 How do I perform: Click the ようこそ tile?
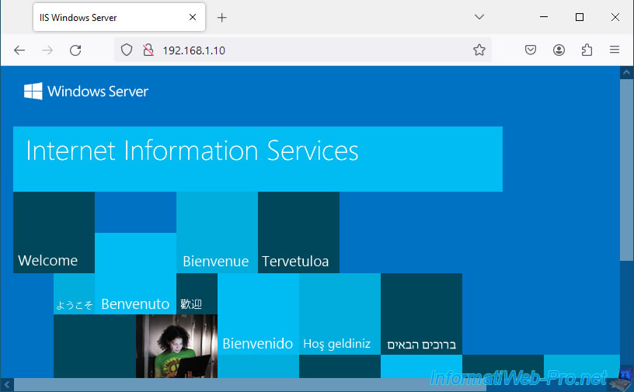(75, 293)
